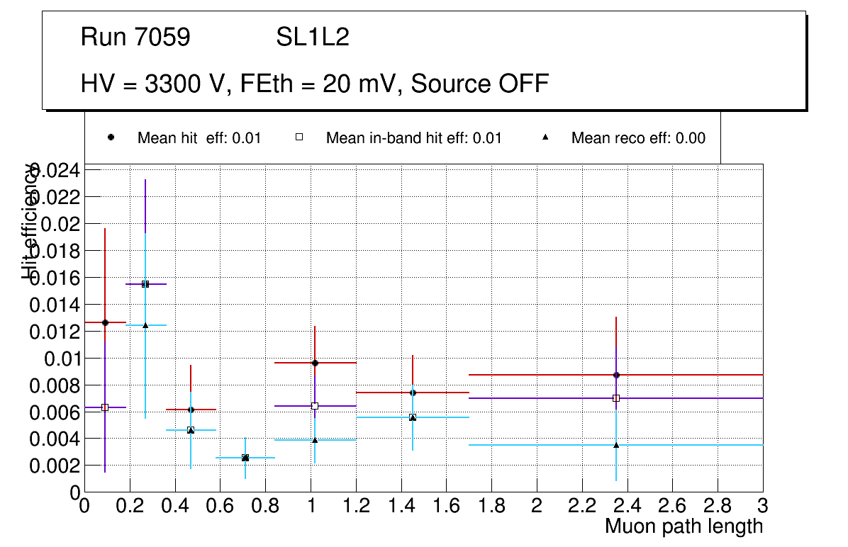Viewport: 848px width, 547px height.
Task: Select the filled circle data point near path length 1.45
Action: point(413,393)
